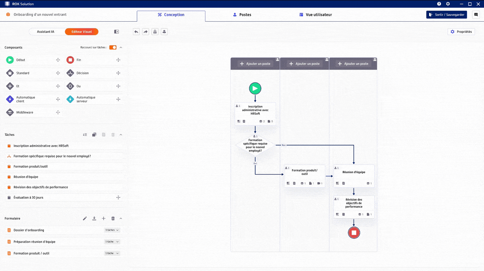Select the lock icon in the editor toolbar

point(155,31)
